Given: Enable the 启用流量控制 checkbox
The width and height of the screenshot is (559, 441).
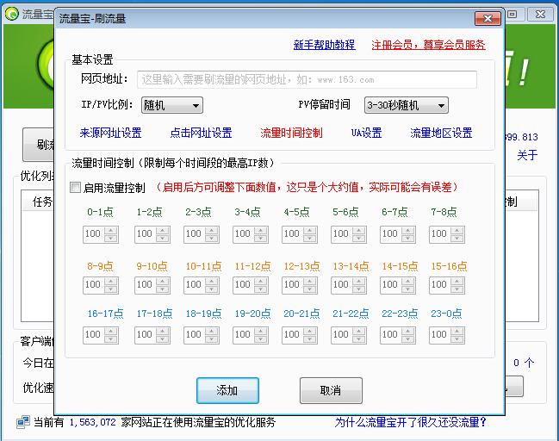Looking at the screenshot, I should point(75,188).
